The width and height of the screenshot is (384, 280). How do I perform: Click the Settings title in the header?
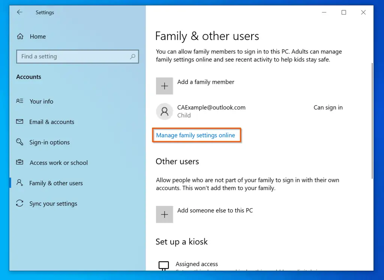[45, 12]
